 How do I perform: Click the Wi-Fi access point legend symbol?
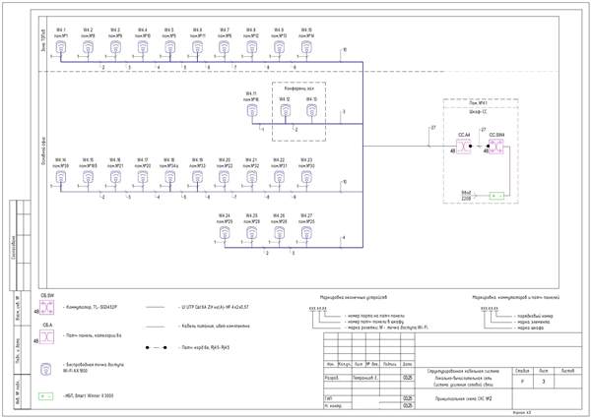coord(45,369)
